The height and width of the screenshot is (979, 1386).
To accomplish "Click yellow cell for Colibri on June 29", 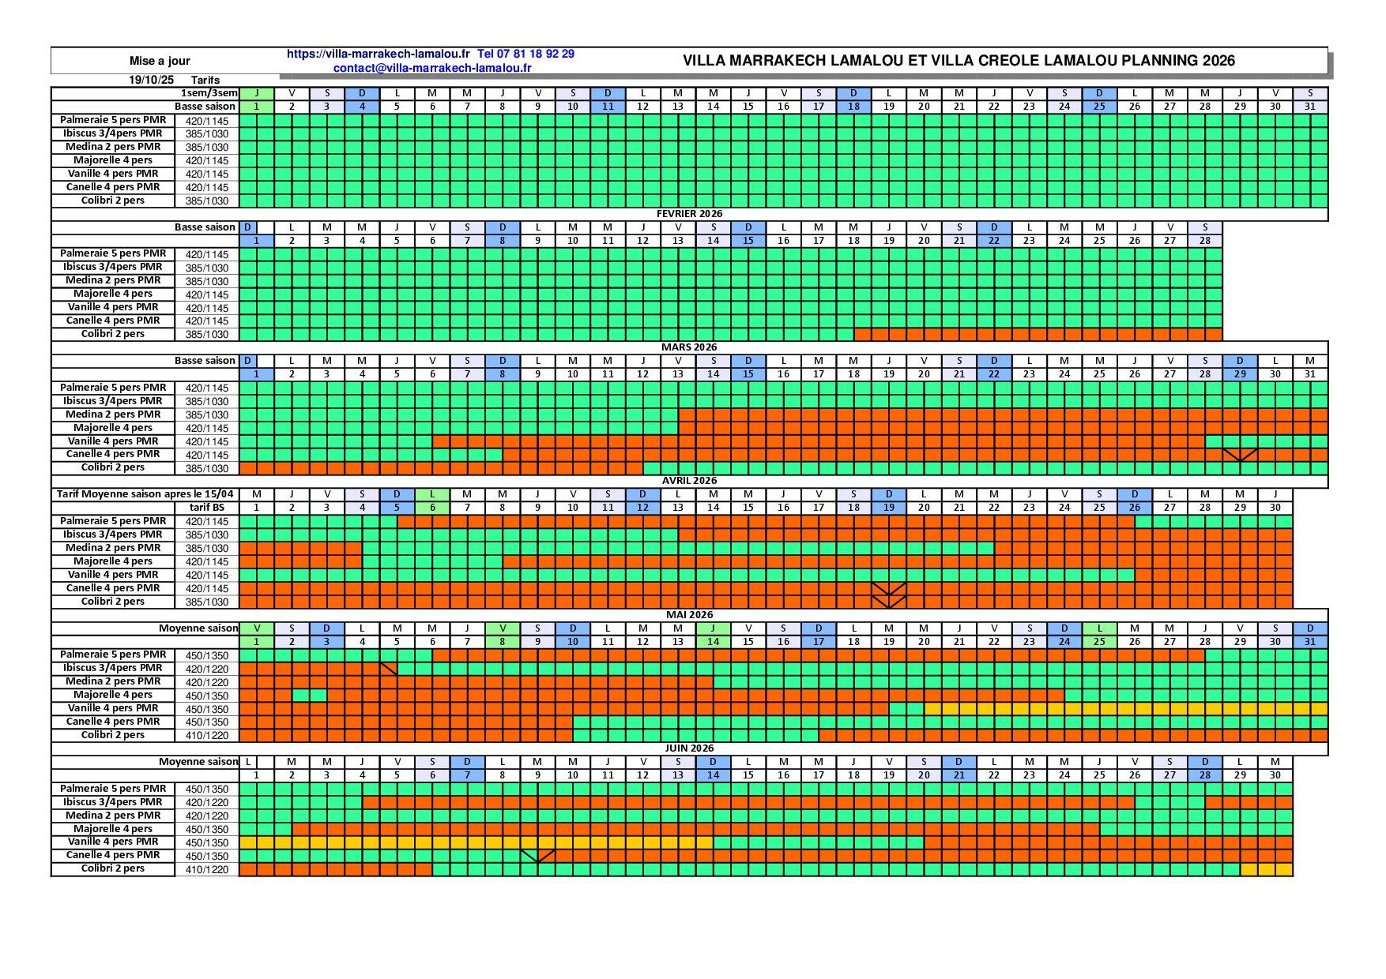I will pos(1249,869).
